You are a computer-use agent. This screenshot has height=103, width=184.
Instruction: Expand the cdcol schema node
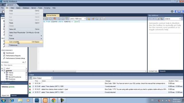point(2,68)
